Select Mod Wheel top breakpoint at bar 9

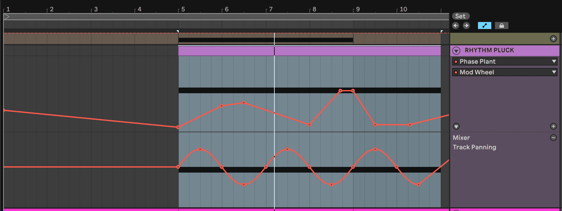click(x=353, y=91)
